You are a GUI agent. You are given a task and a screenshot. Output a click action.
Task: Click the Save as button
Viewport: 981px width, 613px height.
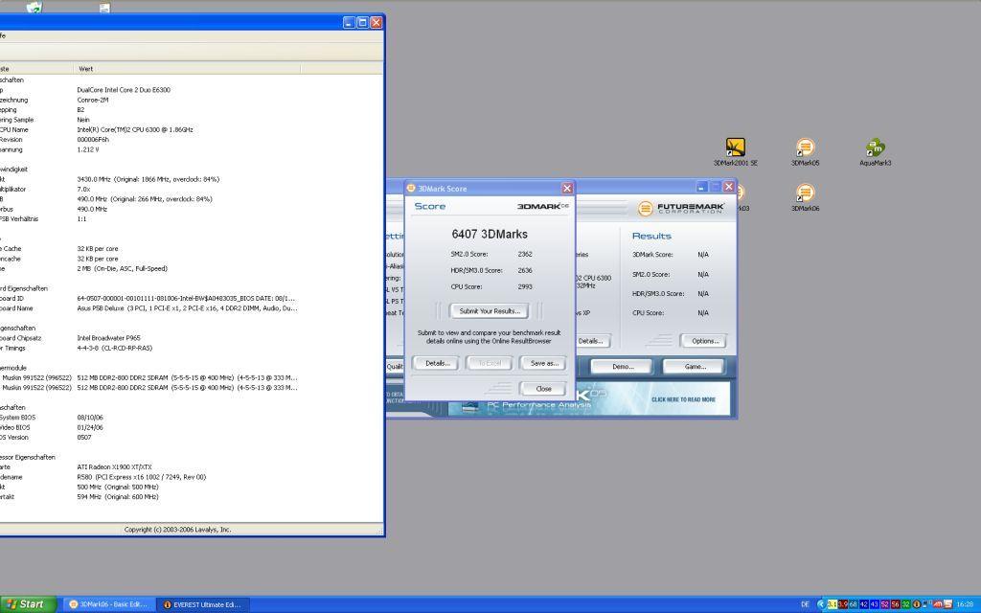544,363
